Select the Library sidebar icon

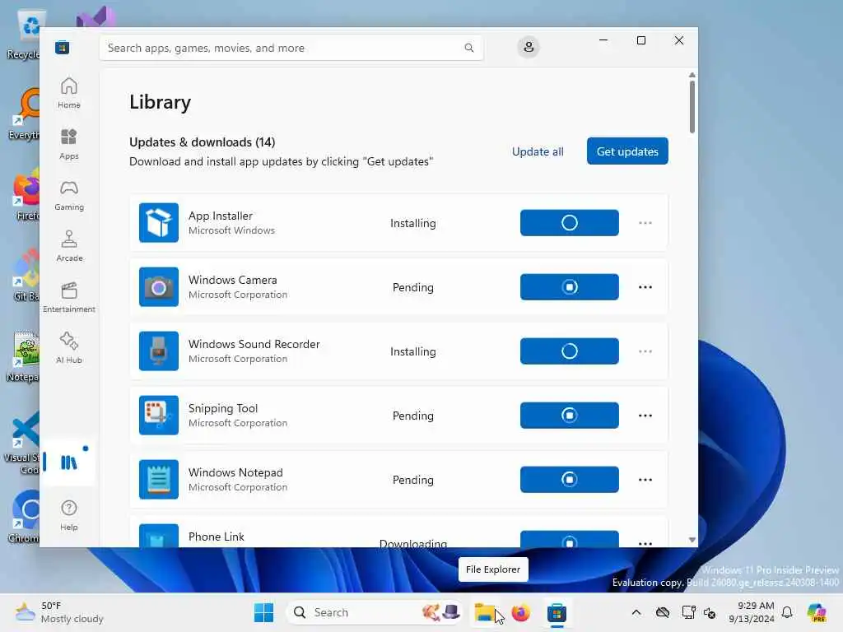click(69, 462)
